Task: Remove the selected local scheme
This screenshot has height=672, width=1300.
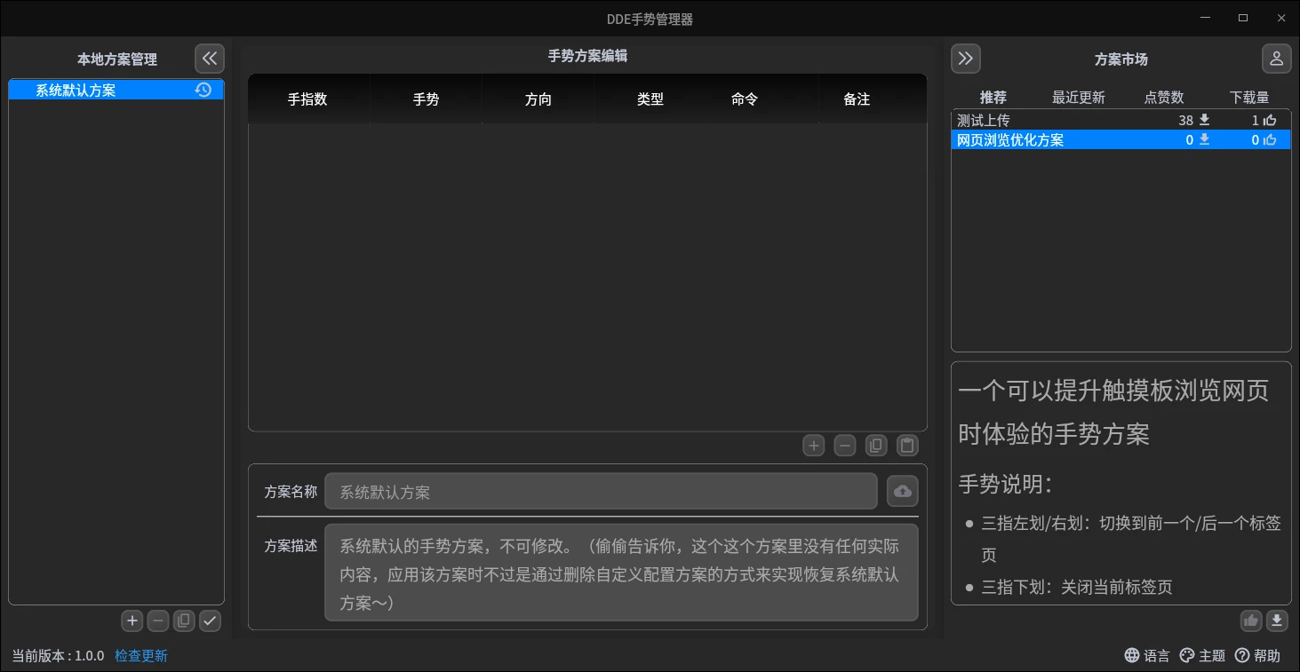Action: pos(158,621)
